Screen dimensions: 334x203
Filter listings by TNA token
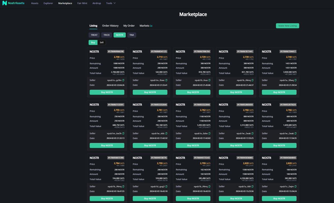132,35
